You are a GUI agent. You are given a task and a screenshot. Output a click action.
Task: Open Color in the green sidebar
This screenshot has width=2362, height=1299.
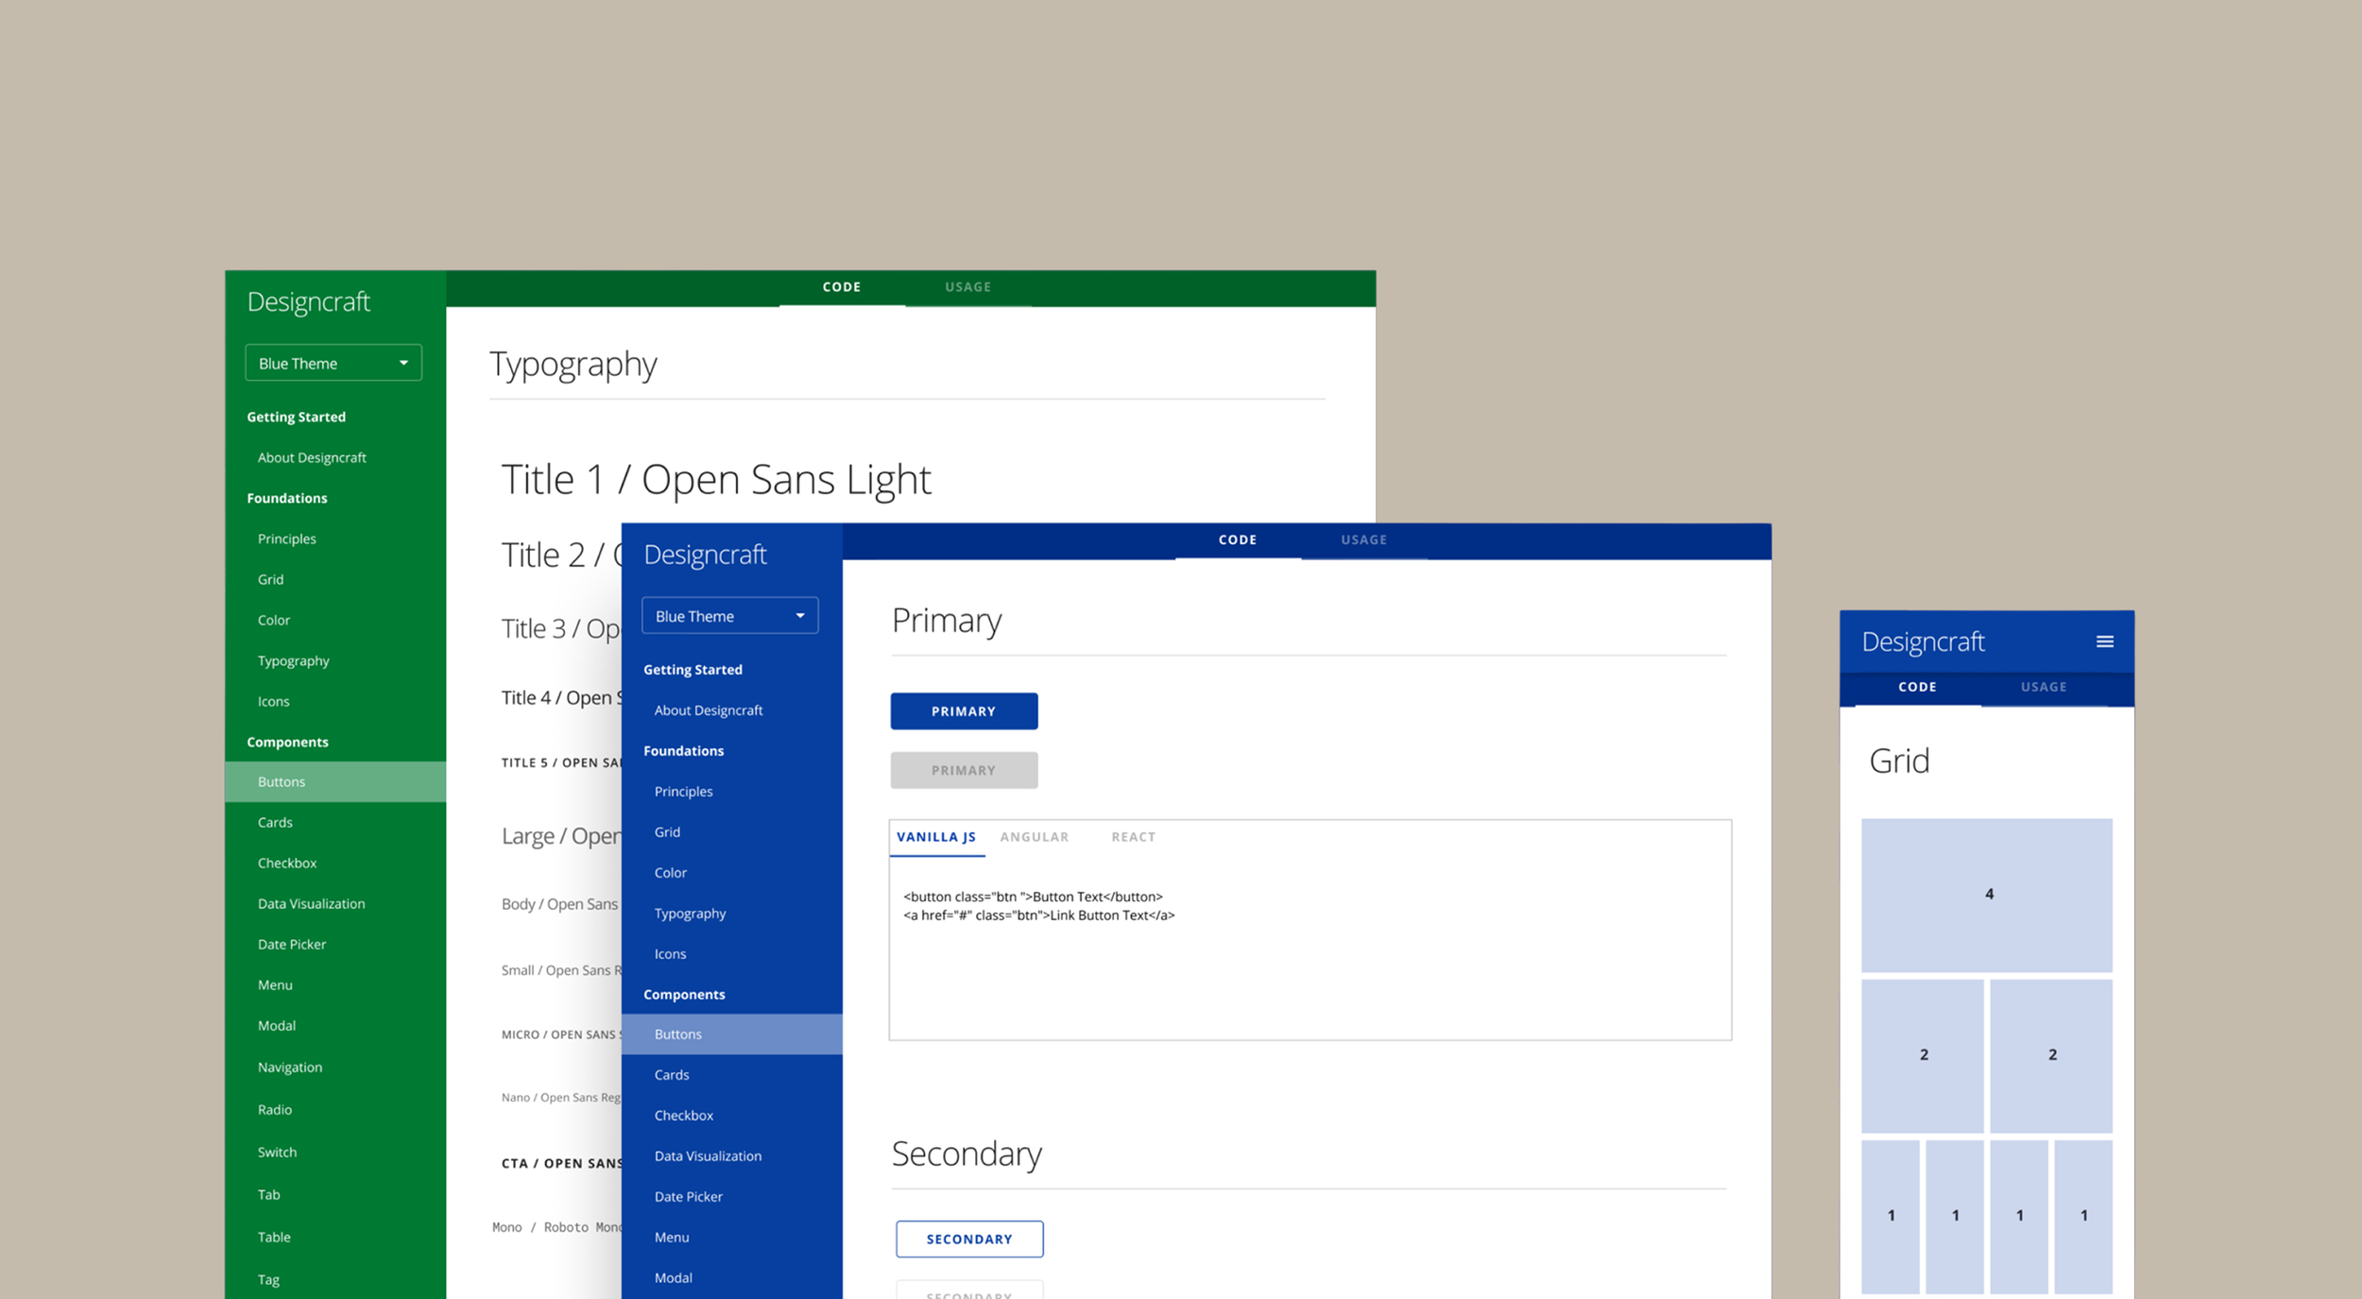(x=274, y=621)
